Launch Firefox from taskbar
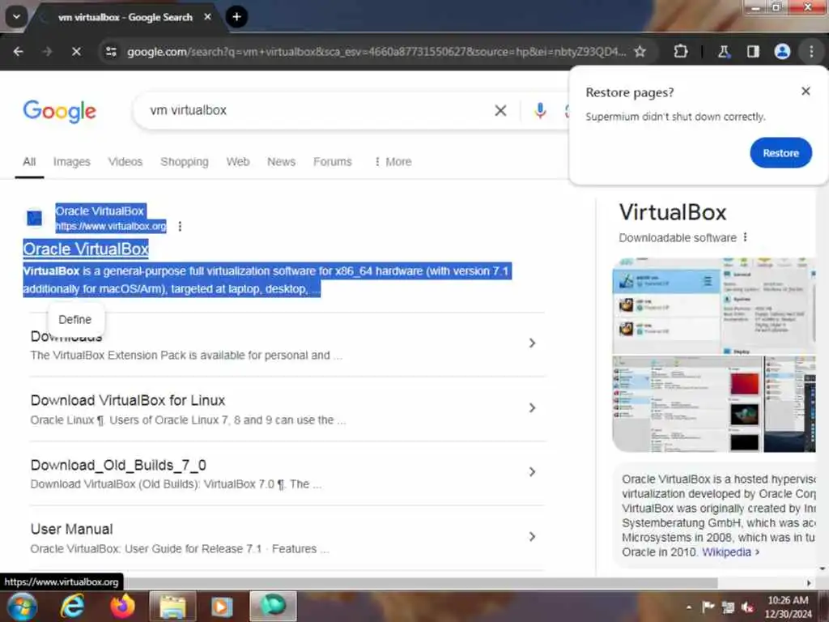Viewport: 829px width, 622px height. 123,606
